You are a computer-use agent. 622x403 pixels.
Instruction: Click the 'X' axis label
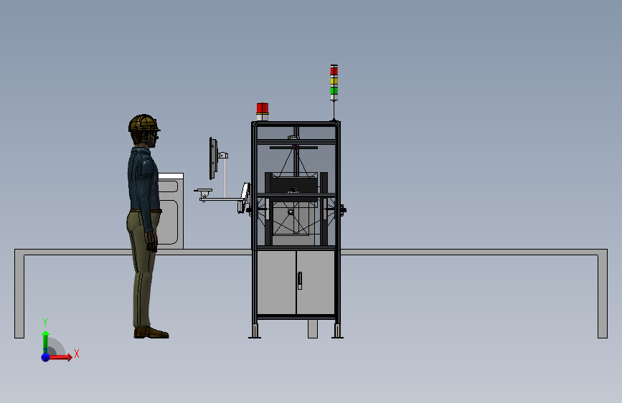tap(77, 354)
